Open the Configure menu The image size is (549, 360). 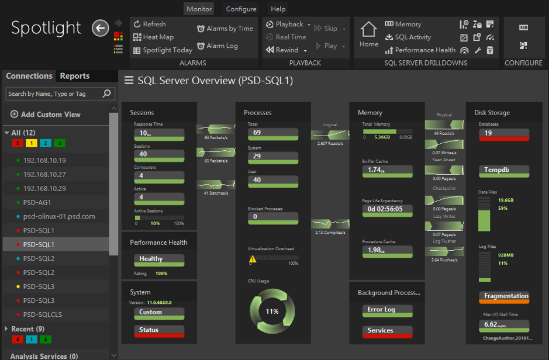[240, 9]
